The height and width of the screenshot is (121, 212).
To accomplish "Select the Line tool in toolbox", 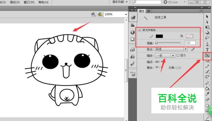I will point(207,55).
